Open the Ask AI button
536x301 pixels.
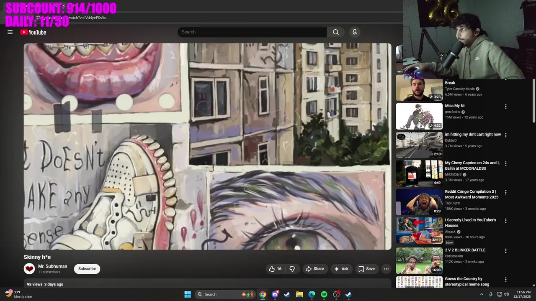coord(341,269)
